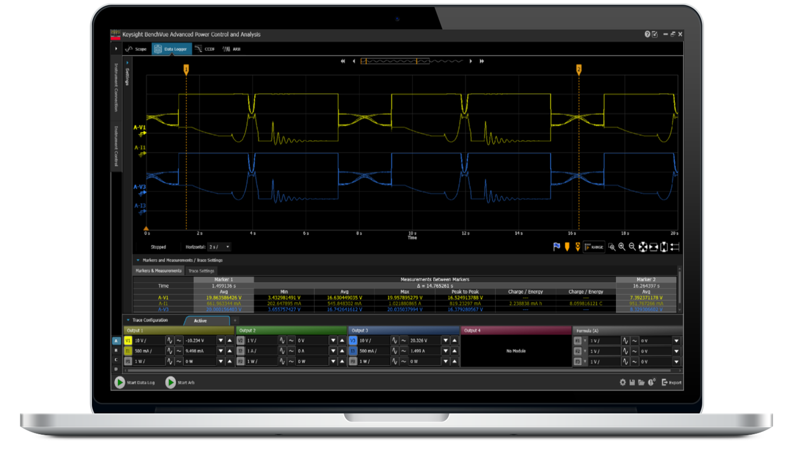This screenshot has width=798, height=449.
Task: Open a saved log using the folder icon
Action: 641,382
